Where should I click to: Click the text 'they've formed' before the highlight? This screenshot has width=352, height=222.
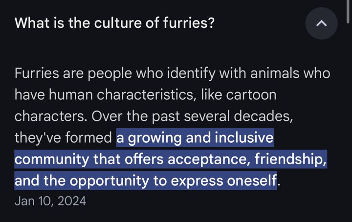pyautogui.click(x=63, y=137)
